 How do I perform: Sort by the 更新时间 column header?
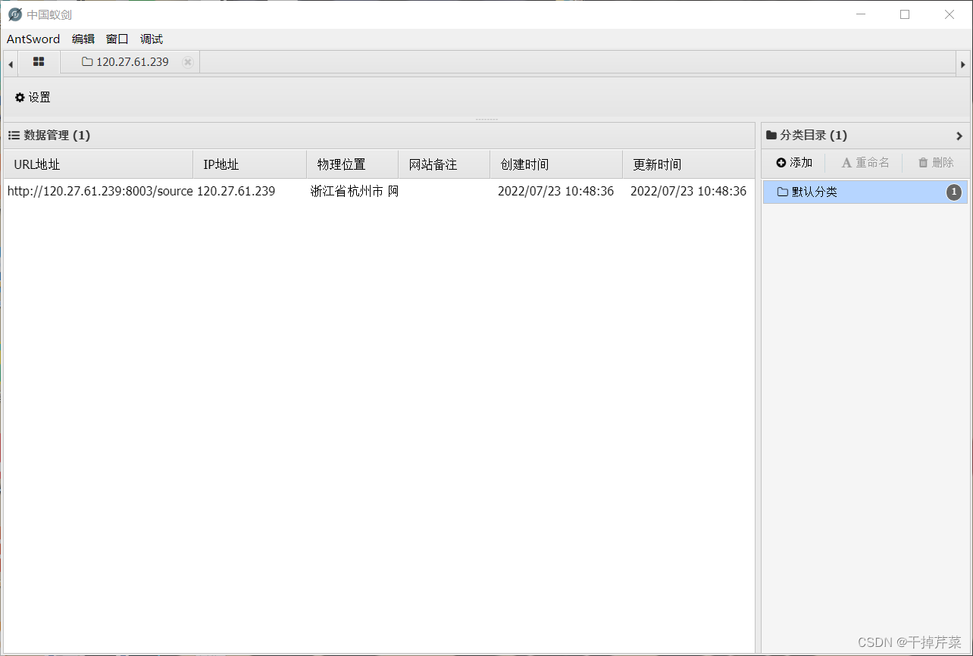point(689,164)
